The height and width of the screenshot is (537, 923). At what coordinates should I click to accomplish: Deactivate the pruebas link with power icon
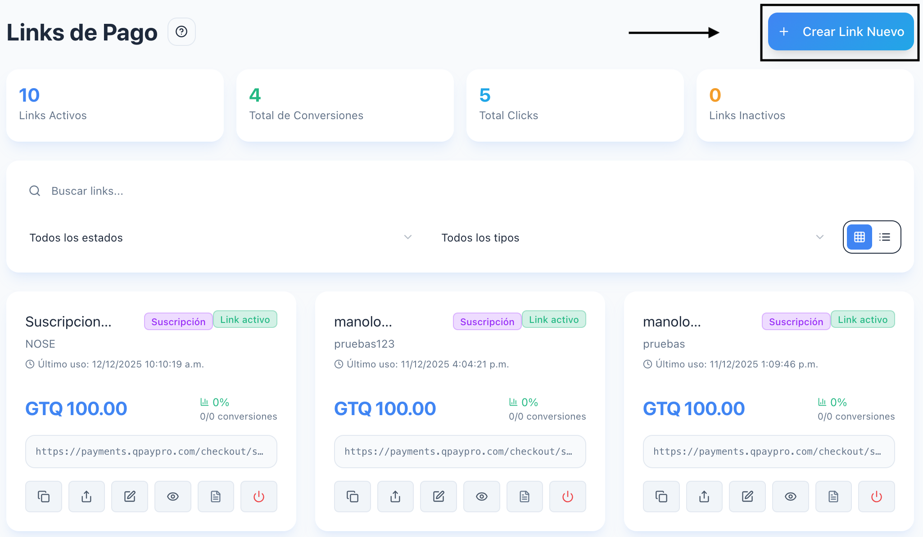point(876,497)
